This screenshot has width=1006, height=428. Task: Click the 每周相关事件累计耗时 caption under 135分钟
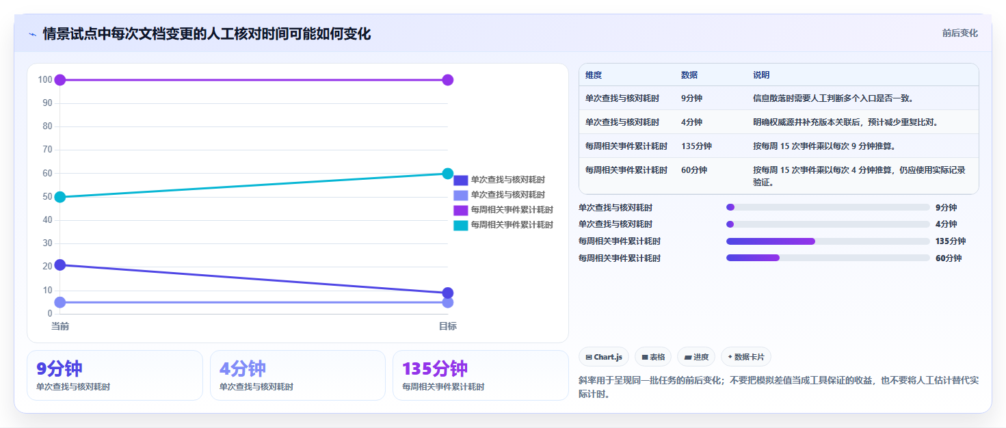(443, 387)
